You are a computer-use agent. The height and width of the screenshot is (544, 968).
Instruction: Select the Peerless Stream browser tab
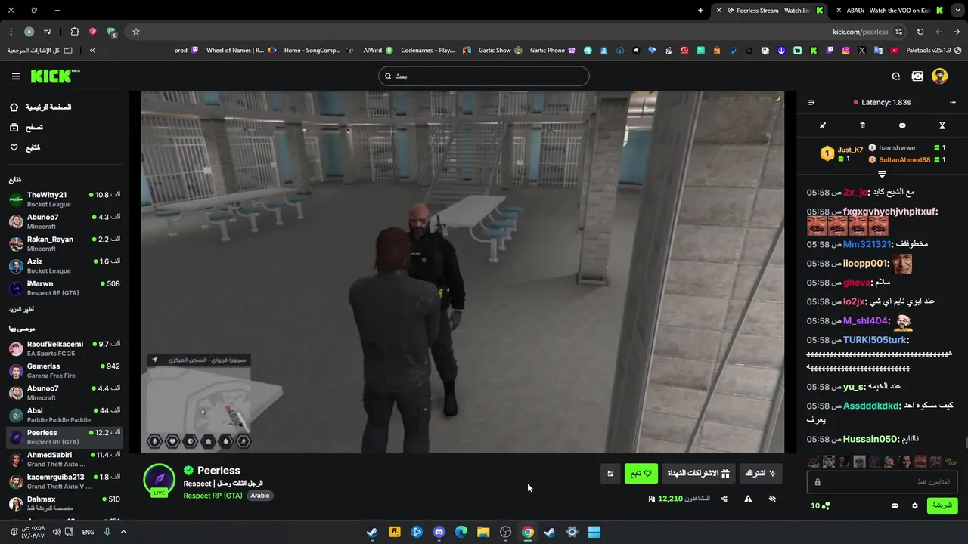click(x=769, y=11)
